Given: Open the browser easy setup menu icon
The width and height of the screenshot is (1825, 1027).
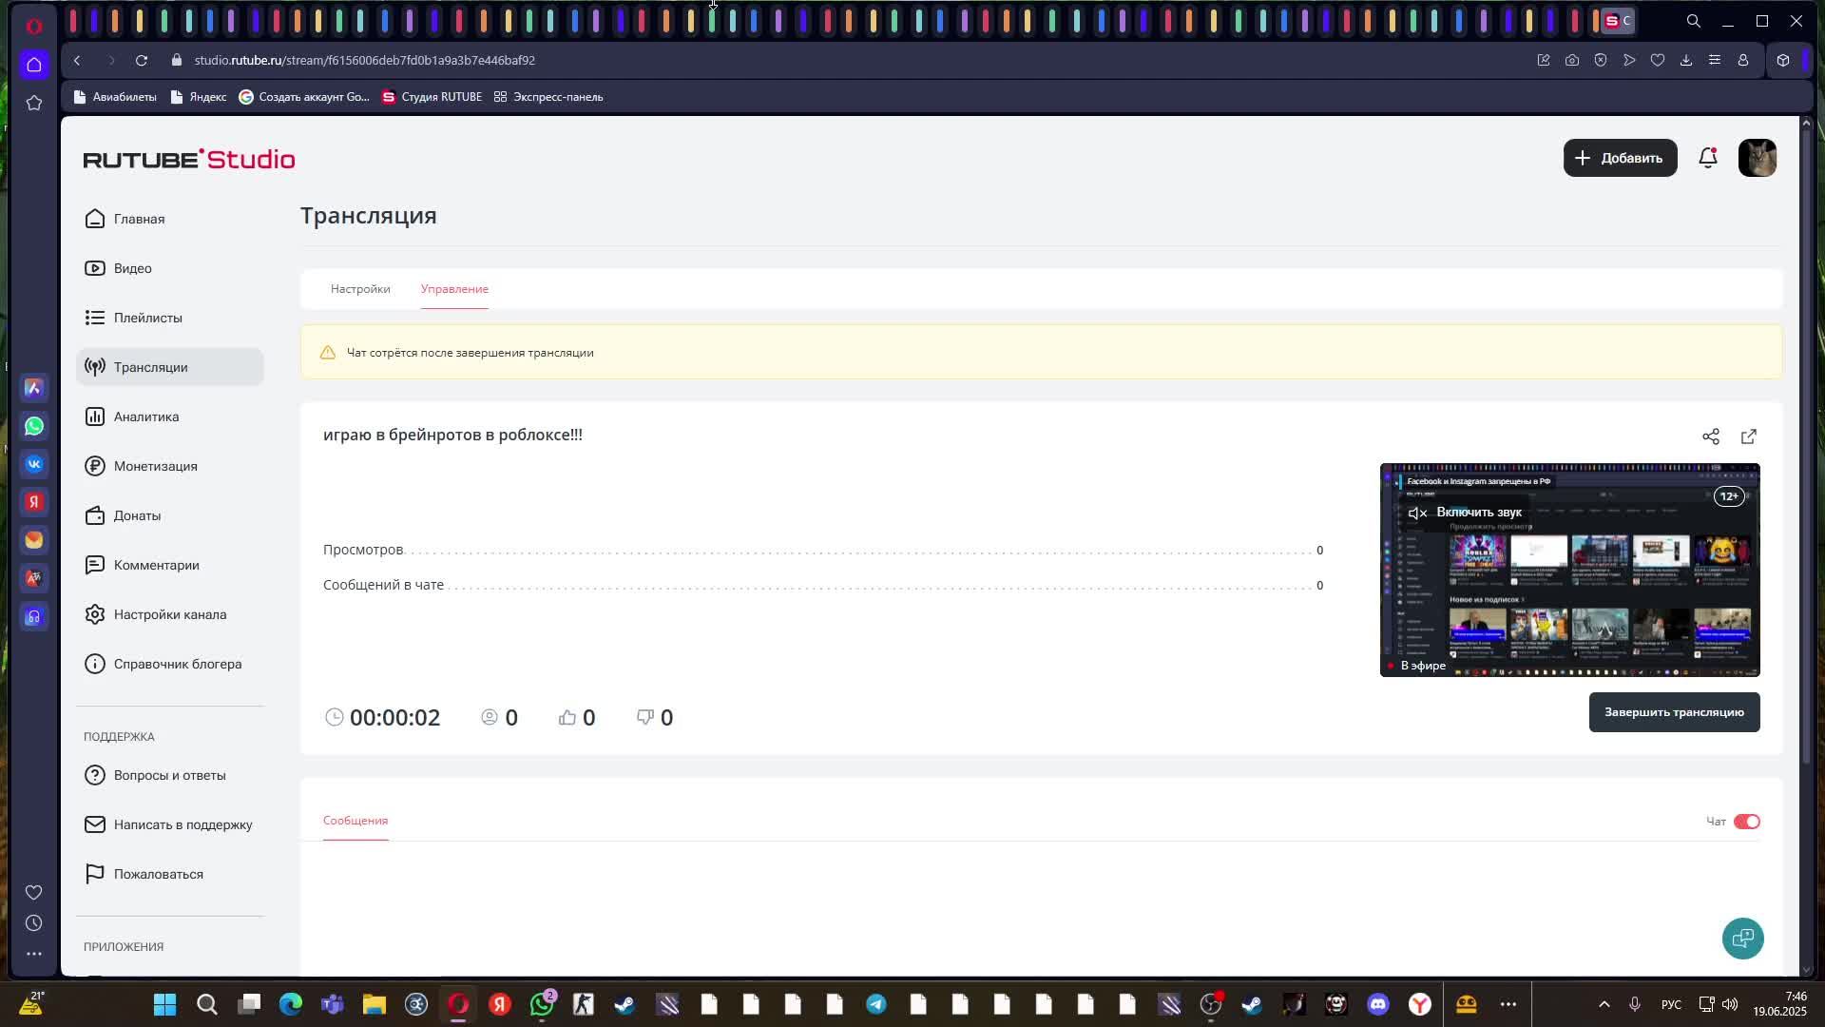Looking at the screenshot, I should pyautogui.click(x=1715, y=60).
